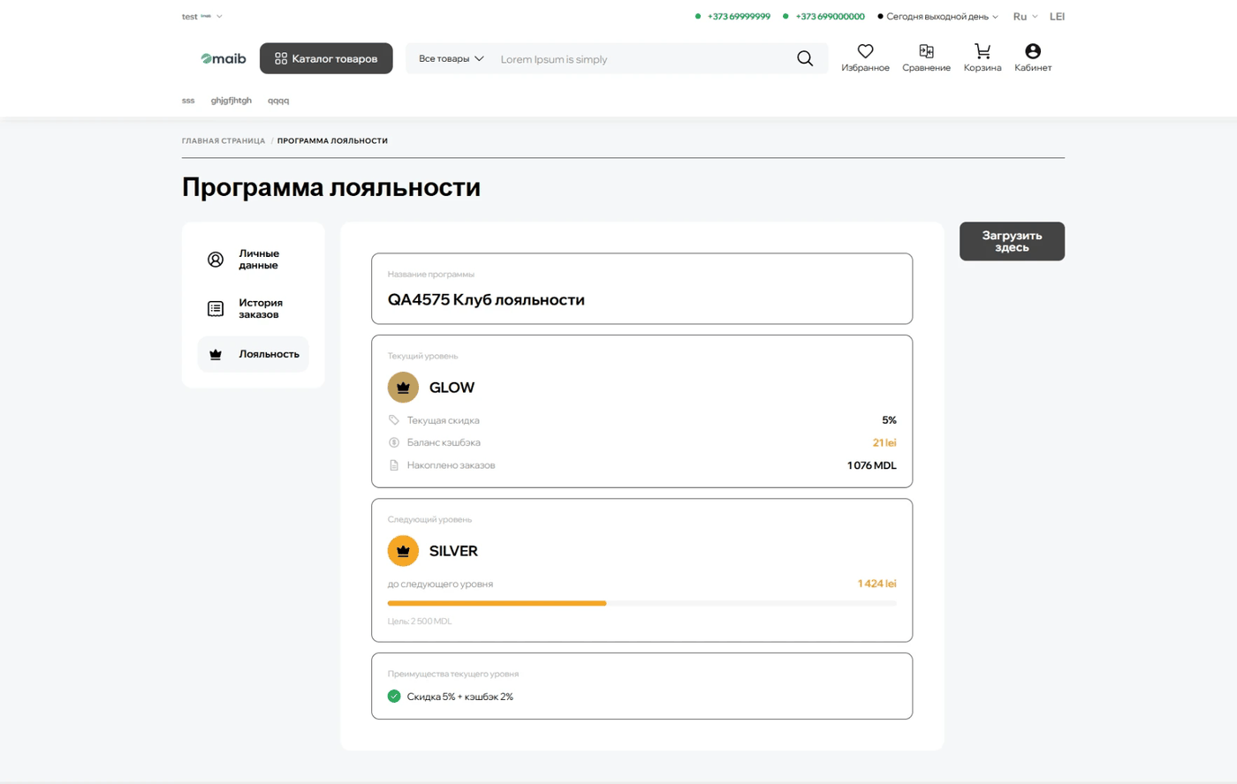Open Личные данные sidebar tab
The width and height of the screenshot is (1237, 784).
coord(254,260)
